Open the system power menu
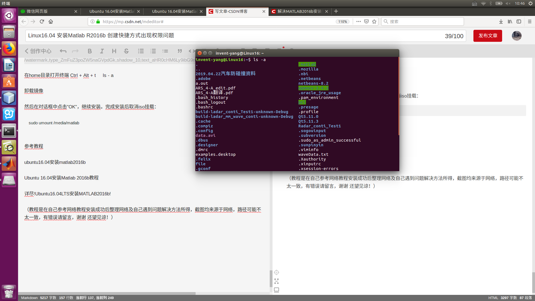Screen dimensions: 535x301 [530, 3]
